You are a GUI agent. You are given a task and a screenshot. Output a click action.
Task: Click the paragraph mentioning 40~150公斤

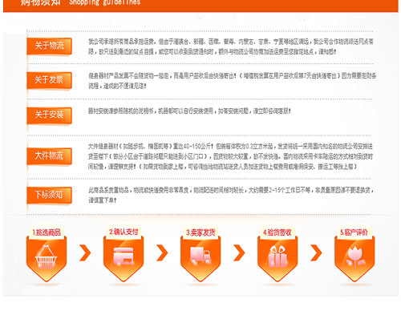[230, 156]
